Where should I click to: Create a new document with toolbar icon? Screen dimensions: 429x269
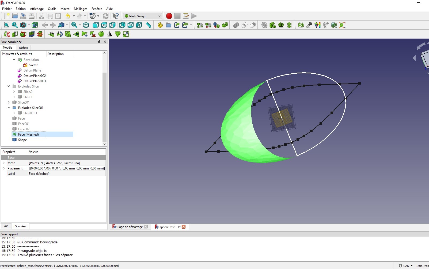pos(7,16)
